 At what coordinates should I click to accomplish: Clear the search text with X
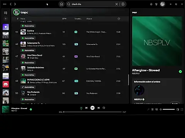pyautogui.click(x=116, y=4)
